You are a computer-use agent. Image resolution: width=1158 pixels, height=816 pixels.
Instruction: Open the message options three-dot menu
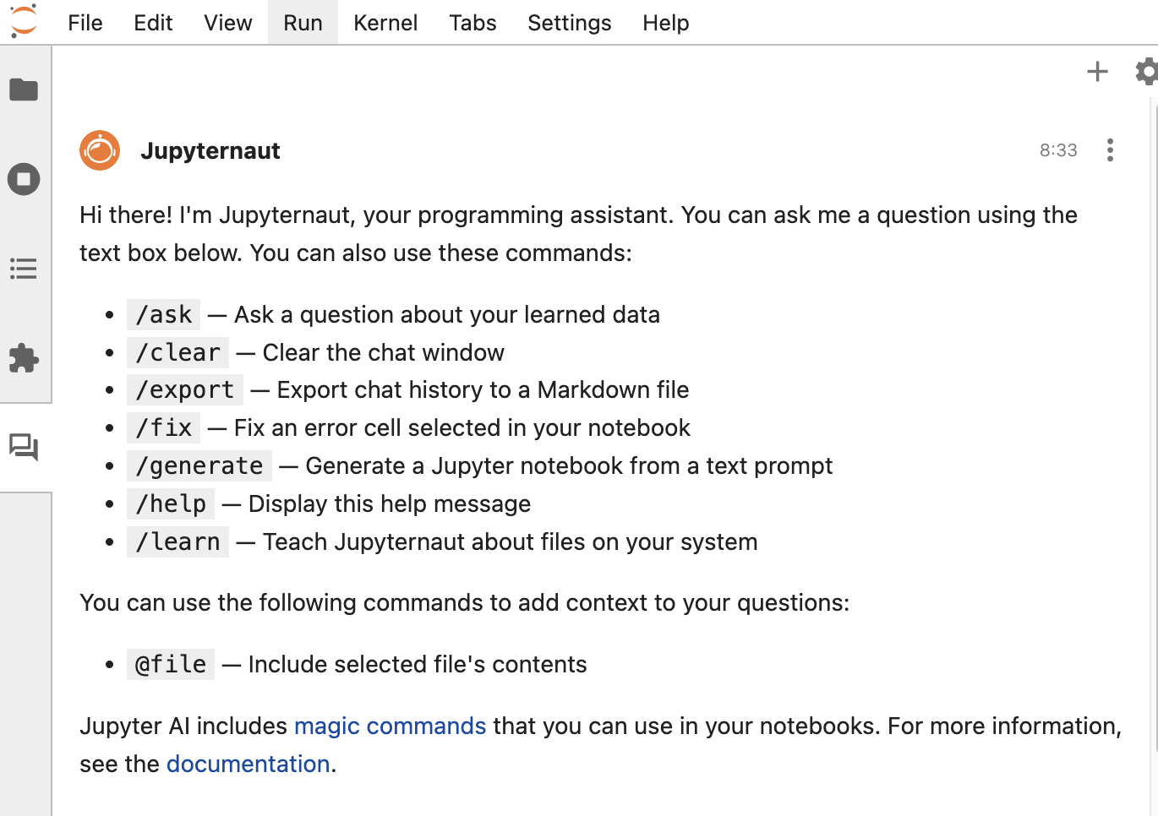pyautogui.click(x=1110, y=150)
